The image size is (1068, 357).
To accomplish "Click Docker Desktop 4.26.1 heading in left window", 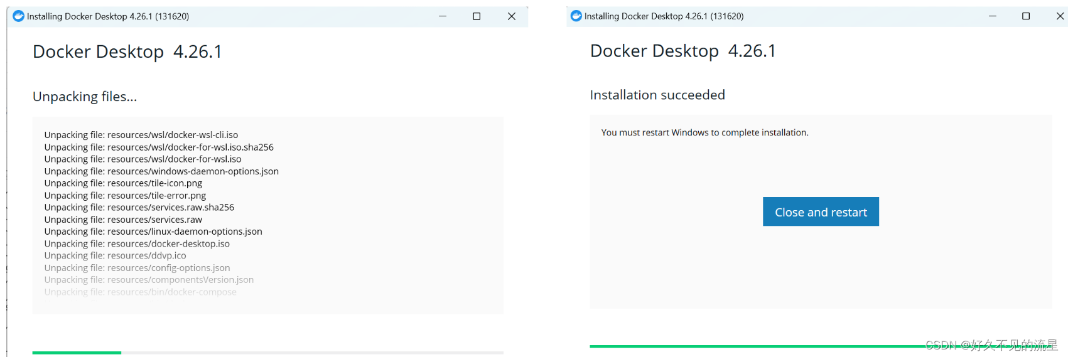I will [127, 51].
